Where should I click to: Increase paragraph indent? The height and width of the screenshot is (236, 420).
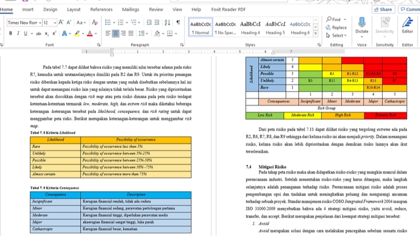click(x=157, y=23)
